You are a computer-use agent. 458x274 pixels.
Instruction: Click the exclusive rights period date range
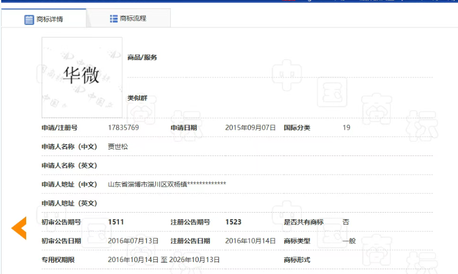(x=164, y=260)
